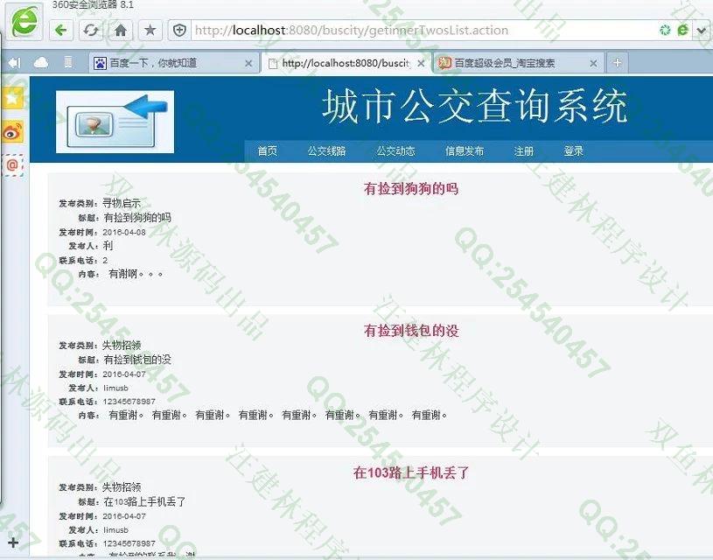The image size is (713, 560).
Task: Switch to the 百度一下 tab
Action: 166,63
